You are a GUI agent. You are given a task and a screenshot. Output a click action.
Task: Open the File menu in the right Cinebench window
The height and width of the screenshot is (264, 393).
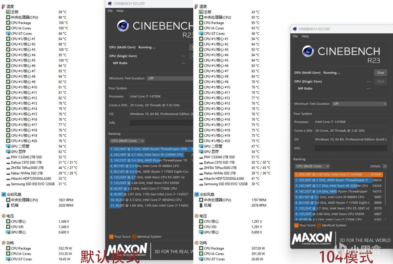(x=295, y=36)
